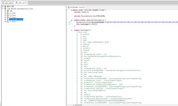
Task: Select the J.class label in the tree
Action: click(x=13, y=17)
